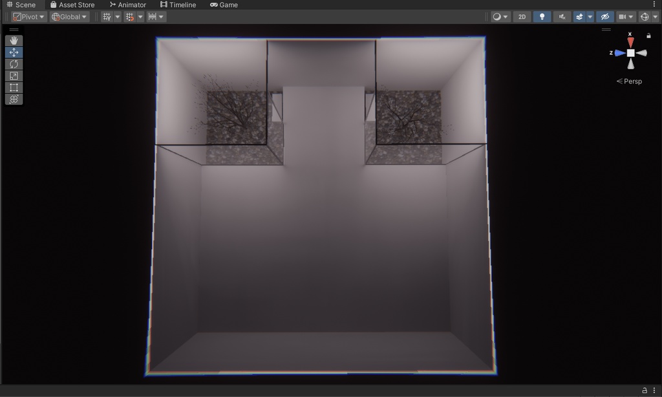
Task: Expand the scene effects dropdown arrow
Action: point(590,17)
